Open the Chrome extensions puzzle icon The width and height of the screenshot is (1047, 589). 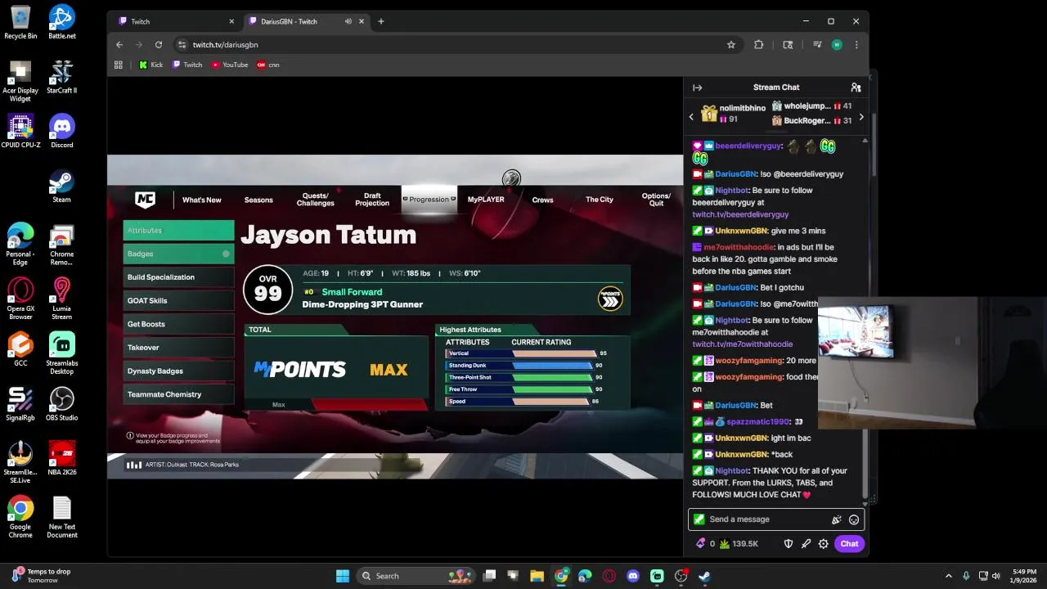tap(758, 45)
